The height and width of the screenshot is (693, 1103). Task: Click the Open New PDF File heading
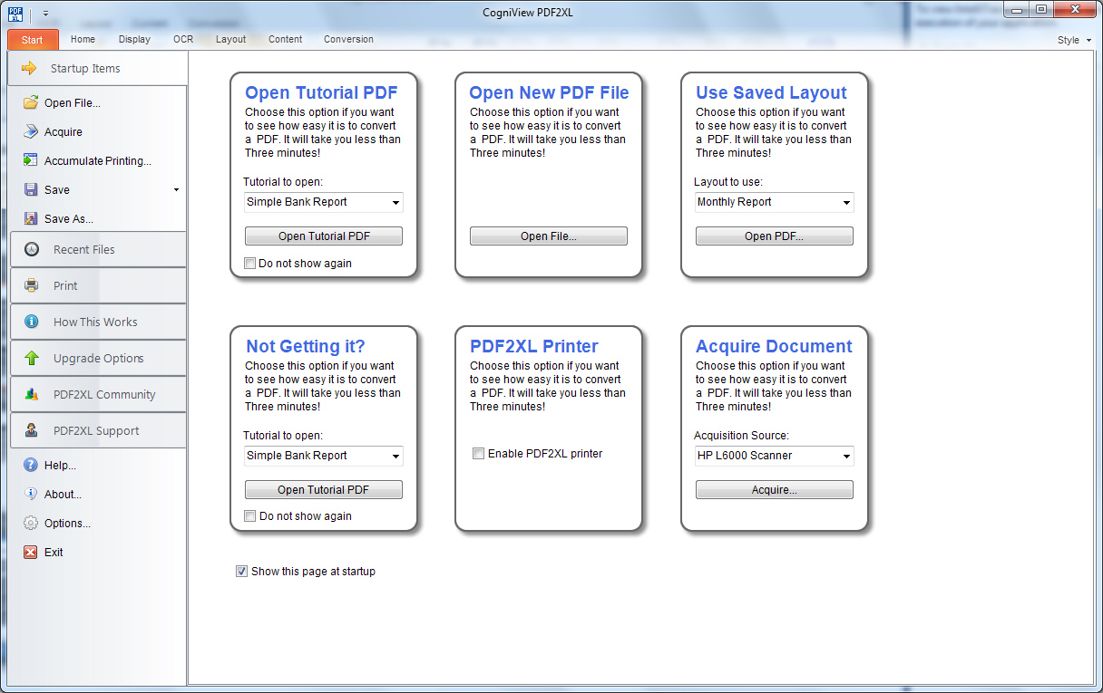549,92
